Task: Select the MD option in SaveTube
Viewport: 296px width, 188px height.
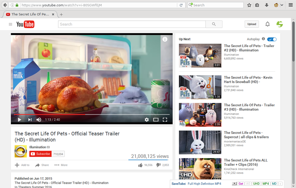Action: [274, 184]
